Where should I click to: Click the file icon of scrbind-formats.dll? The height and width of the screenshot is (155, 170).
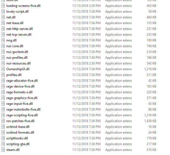click(x=3, y=132)
